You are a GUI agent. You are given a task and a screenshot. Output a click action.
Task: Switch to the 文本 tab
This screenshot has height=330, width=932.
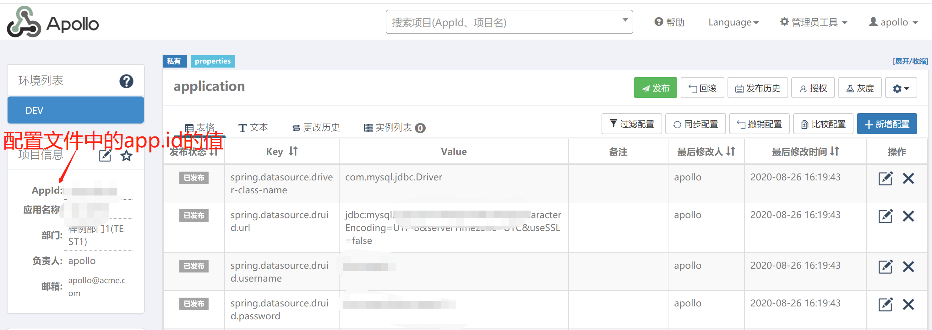(253, 127)
